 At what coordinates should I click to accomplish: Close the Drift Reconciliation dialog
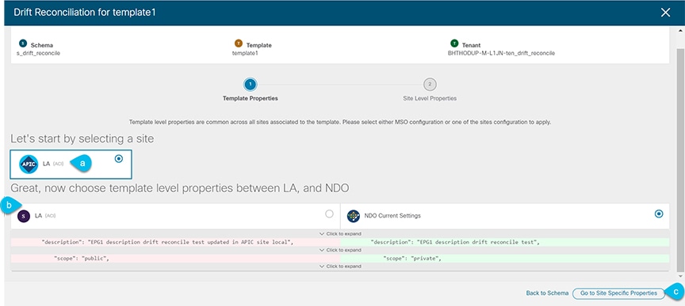(665, 13)
